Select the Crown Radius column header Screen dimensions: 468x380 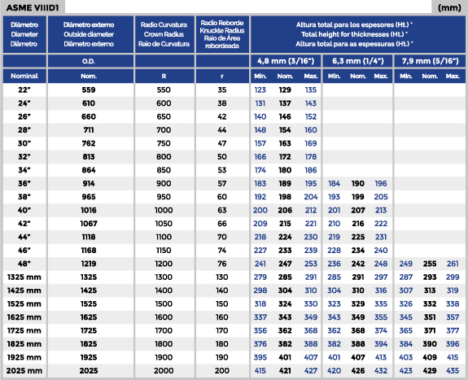tap(164, 34)
